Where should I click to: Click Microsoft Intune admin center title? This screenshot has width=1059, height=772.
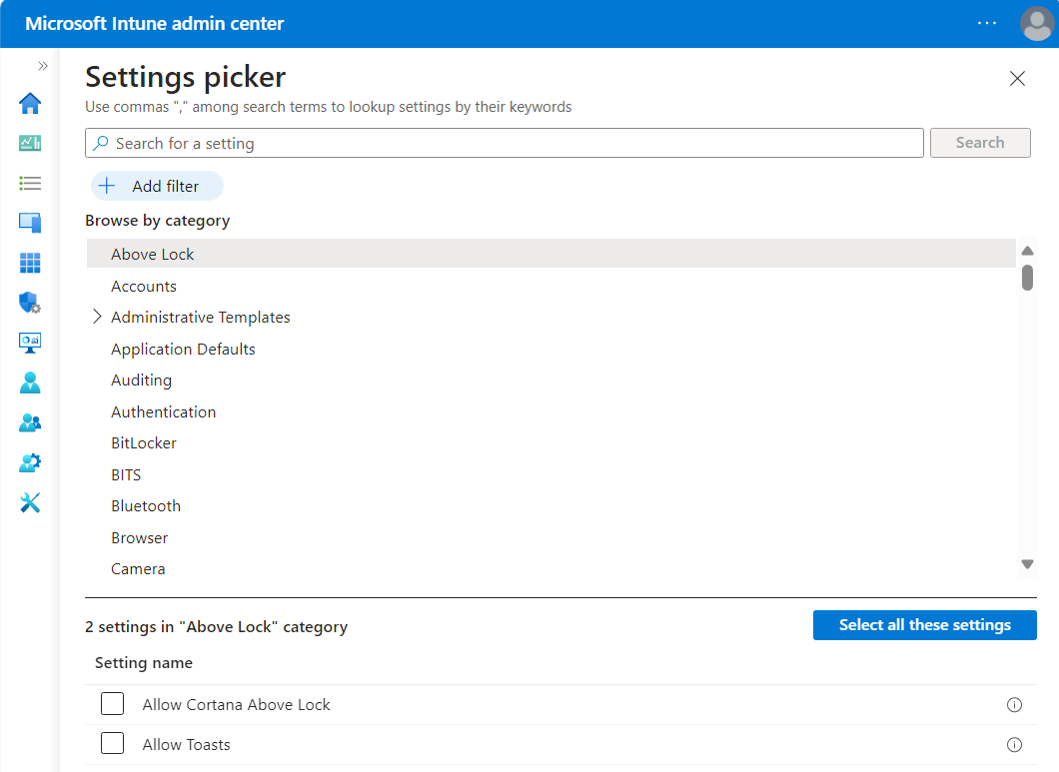click(x=155, y=24)
